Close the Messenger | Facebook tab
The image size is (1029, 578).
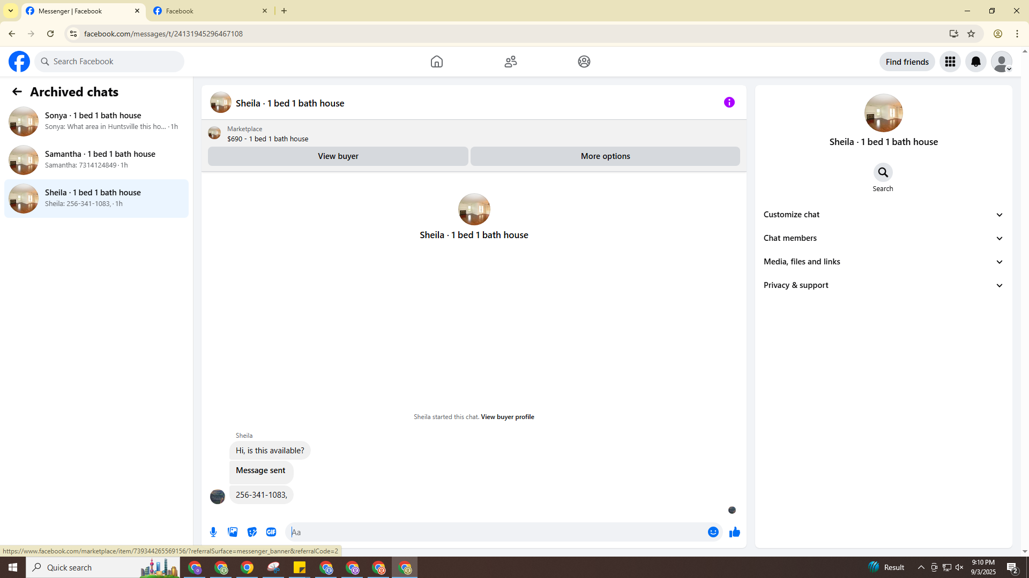[x=137, y=11]
